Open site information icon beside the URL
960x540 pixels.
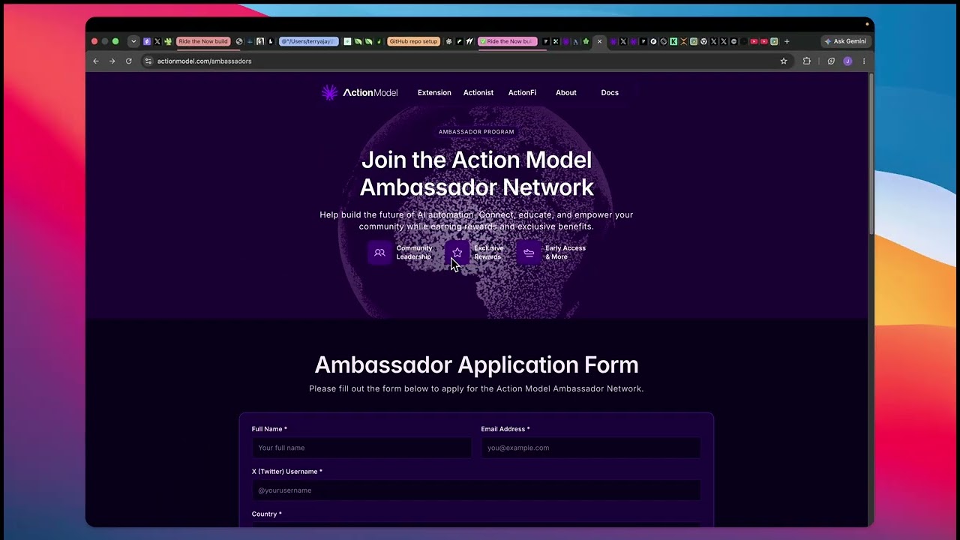pyautogui.click(x=148, y=61)
